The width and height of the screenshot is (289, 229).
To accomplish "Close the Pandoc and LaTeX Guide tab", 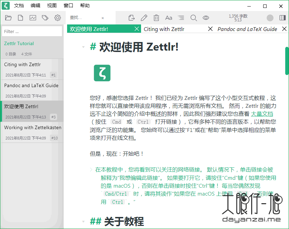I will click(x=284, y=29).
